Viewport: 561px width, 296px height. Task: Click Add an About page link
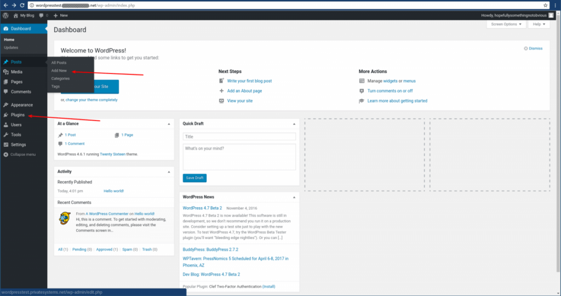point(244,91)
